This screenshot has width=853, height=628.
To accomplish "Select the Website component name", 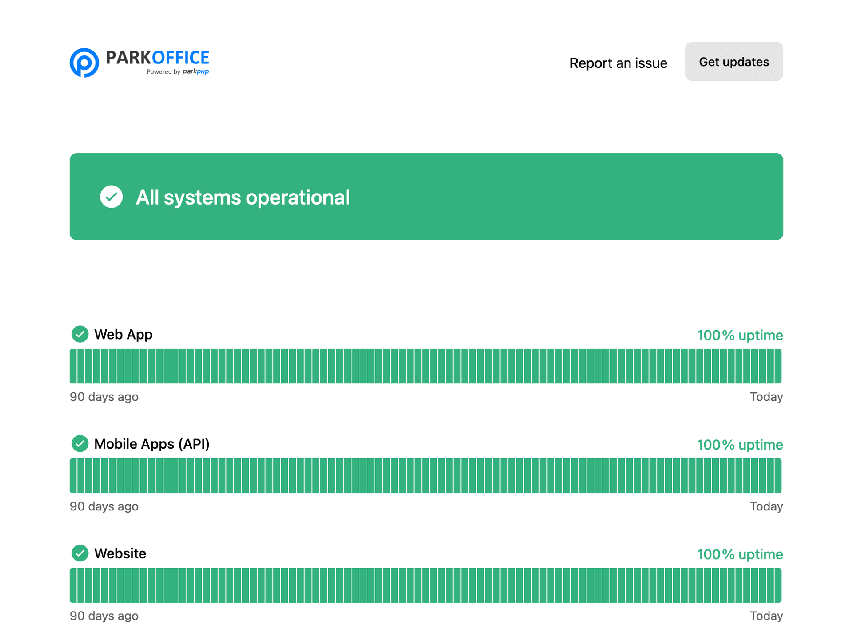I will 120,553.
